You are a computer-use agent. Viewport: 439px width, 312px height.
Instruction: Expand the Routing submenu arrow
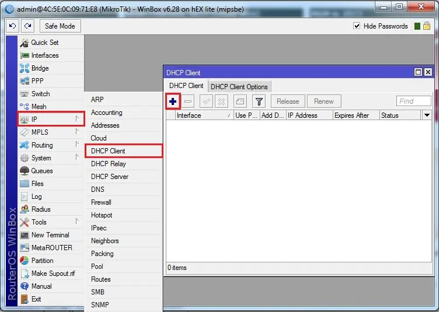point(77,144)
